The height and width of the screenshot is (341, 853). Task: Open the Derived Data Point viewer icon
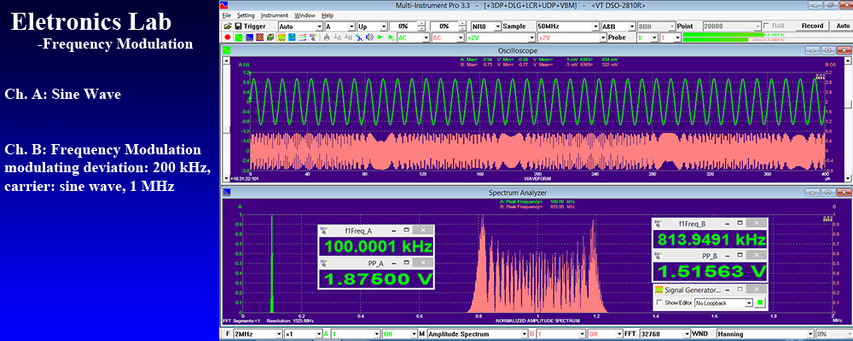click(x=313, y=38)
